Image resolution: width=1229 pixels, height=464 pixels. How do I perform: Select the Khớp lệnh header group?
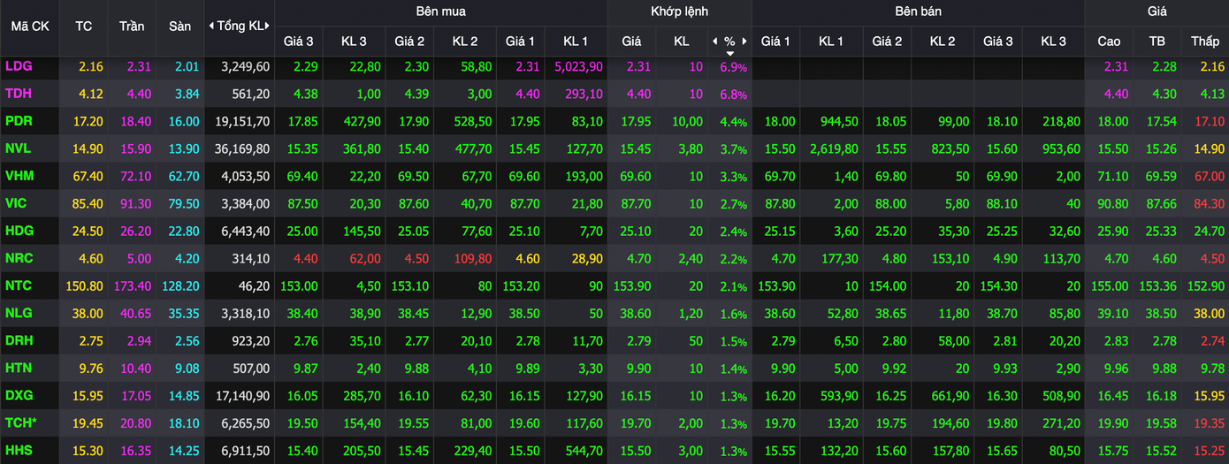(x=679, y=11)
